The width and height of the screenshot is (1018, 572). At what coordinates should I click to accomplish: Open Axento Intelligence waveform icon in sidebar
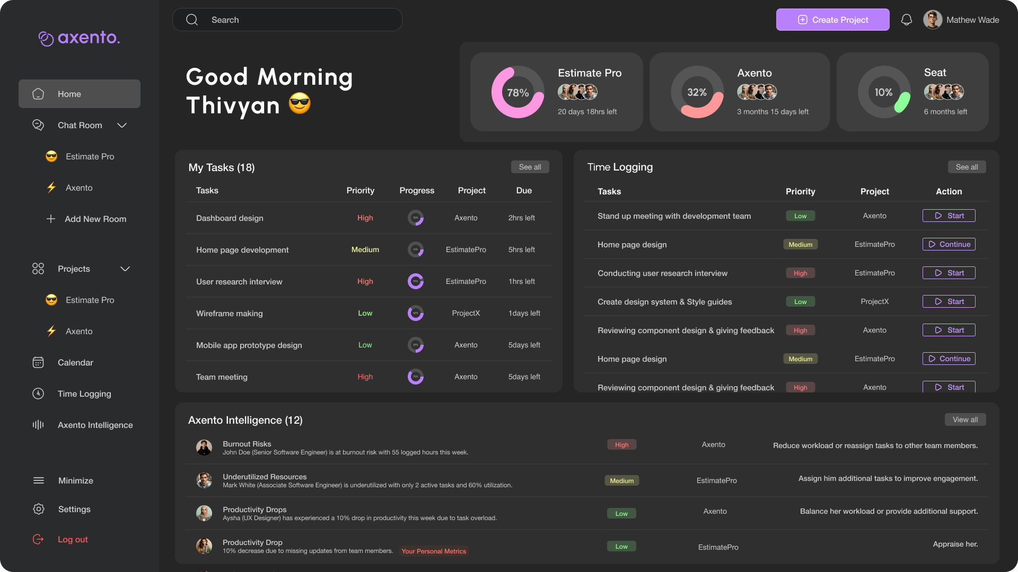pyautogui.click(x=38, y=425)
